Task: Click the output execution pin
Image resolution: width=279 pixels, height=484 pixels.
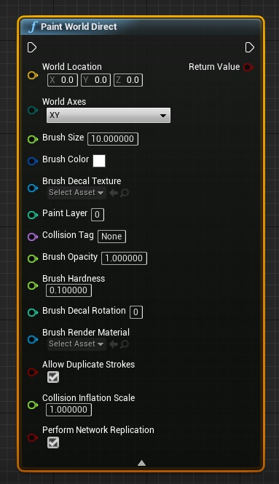Action: click(250, 47)
